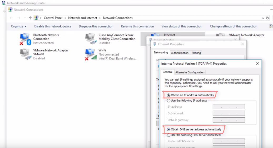The height and width of the screenshot is (148, 273).
Task: Click Disable this network device
Action: coord(53,26)
